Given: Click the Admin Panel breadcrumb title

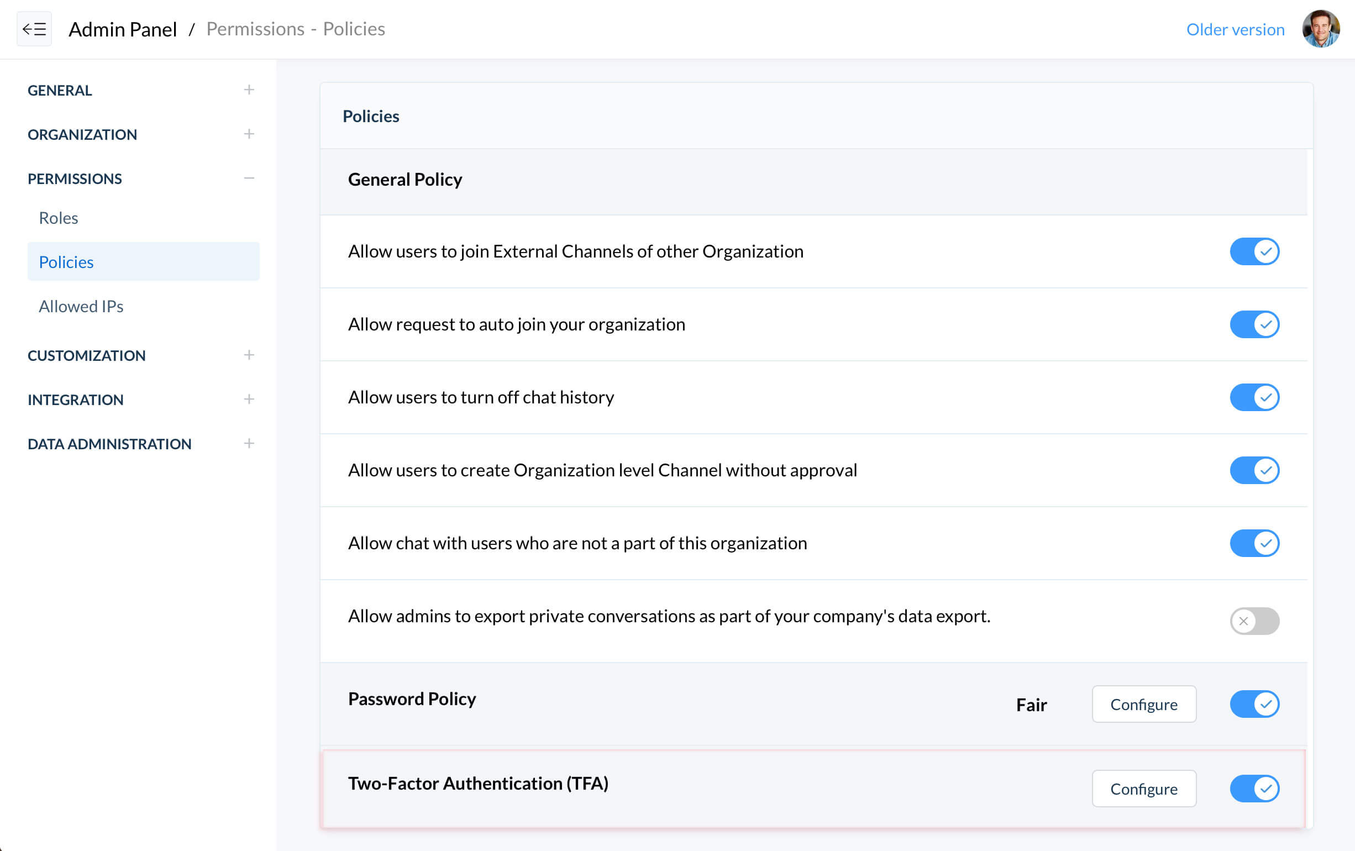Looking at the screenshot, I should (123, 29).
